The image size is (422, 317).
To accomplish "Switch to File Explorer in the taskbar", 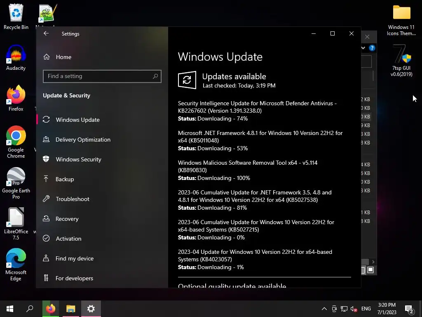I will [71, 309].
